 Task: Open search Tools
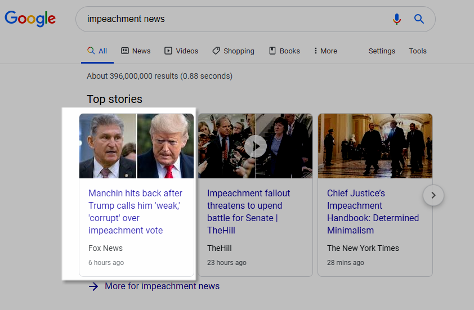point(418,51)
